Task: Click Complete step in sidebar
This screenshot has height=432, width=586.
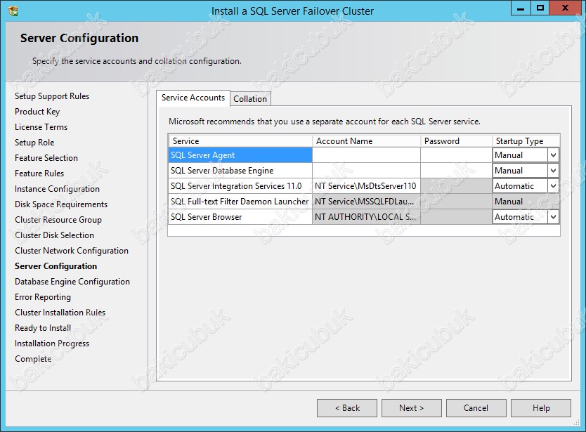Action: (33, 359)
